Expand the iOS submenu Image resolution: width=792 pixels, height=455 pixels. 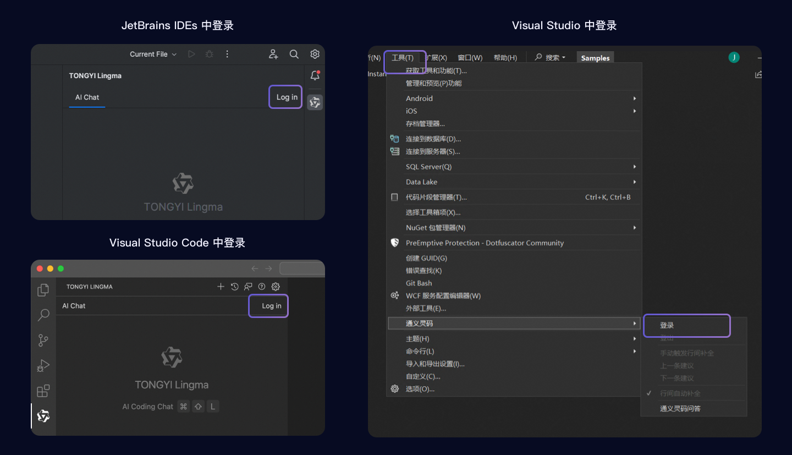pos(514,111)
